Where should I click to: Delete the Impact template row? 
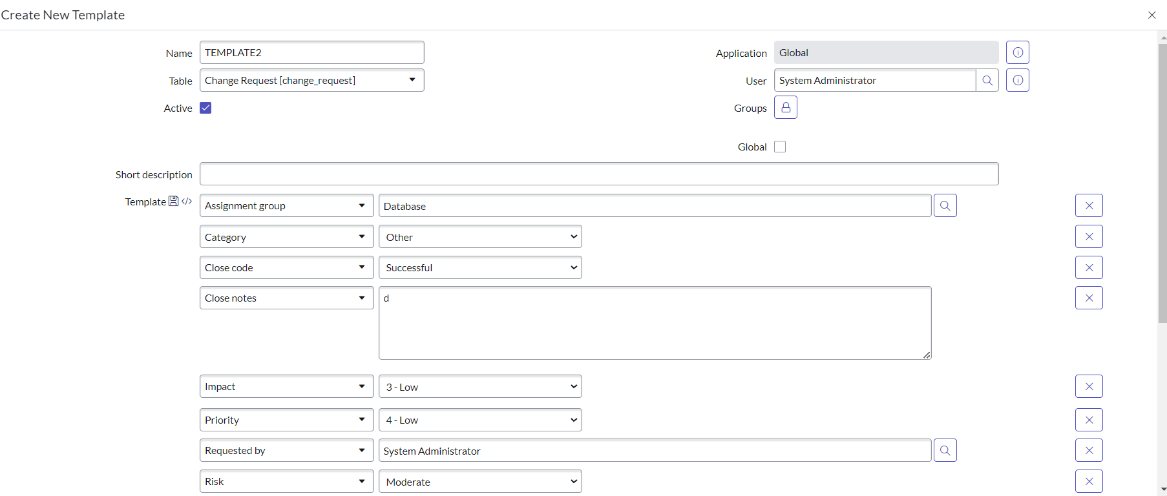pos(1088,386)
